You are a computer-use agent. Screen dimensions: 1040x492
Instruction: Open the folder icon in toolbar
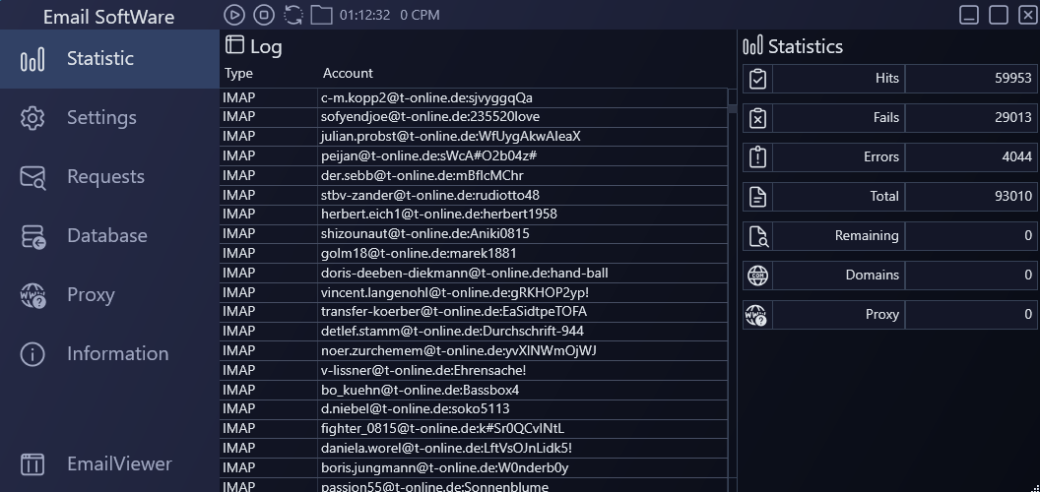click(321, 15)
